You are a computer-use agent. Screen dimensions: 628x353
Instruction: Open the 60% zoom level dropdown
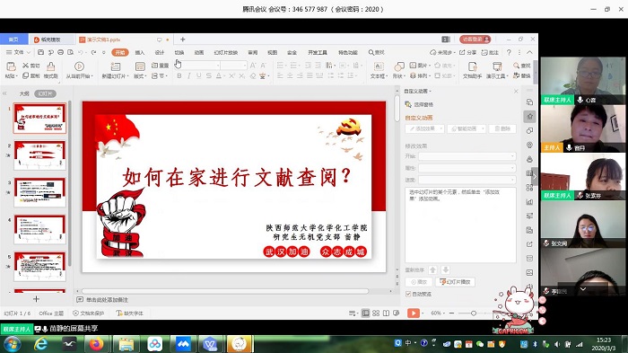[438, 313]
